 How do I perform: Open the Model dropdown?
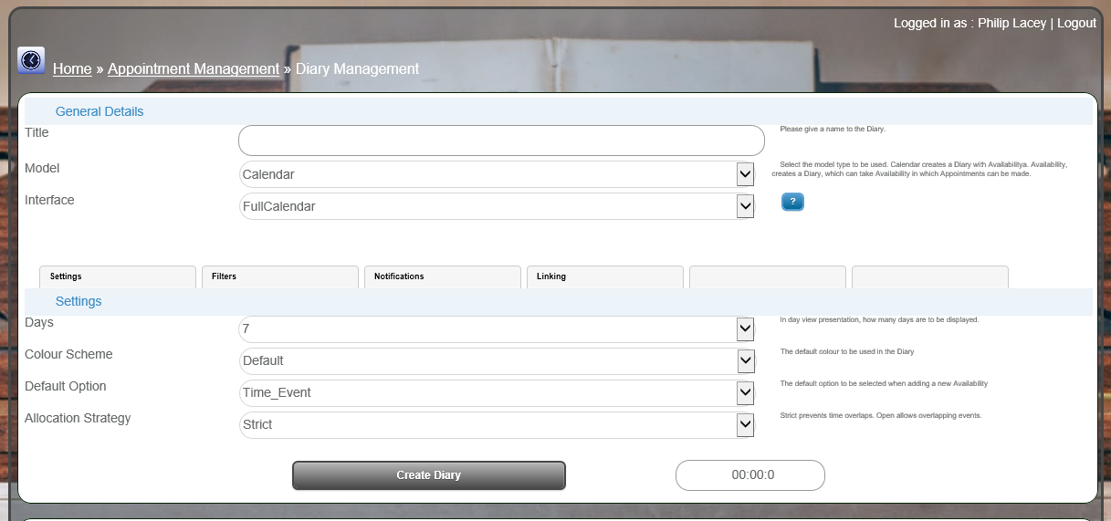coord(497,174)
